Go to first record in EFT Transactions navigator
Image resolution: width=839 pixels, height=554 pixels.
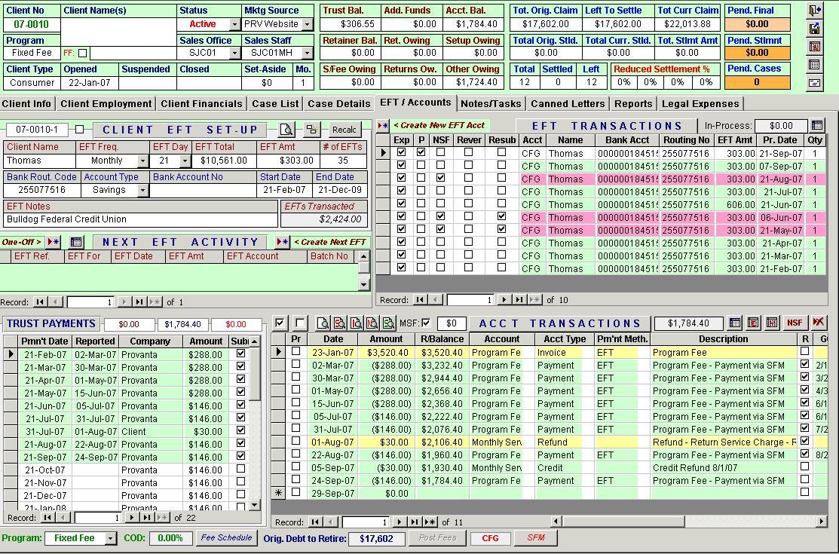click(x=421, y=300)
